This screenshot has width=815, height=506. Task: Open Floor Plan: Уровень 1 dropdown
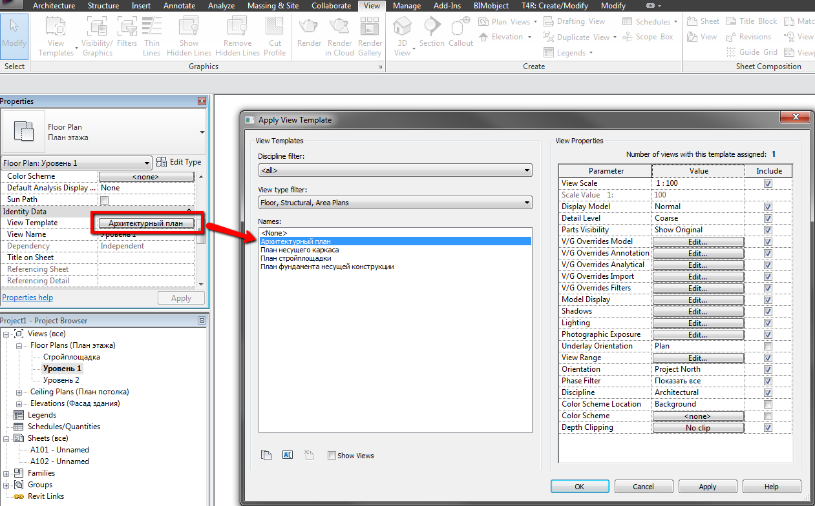(76, 163)
